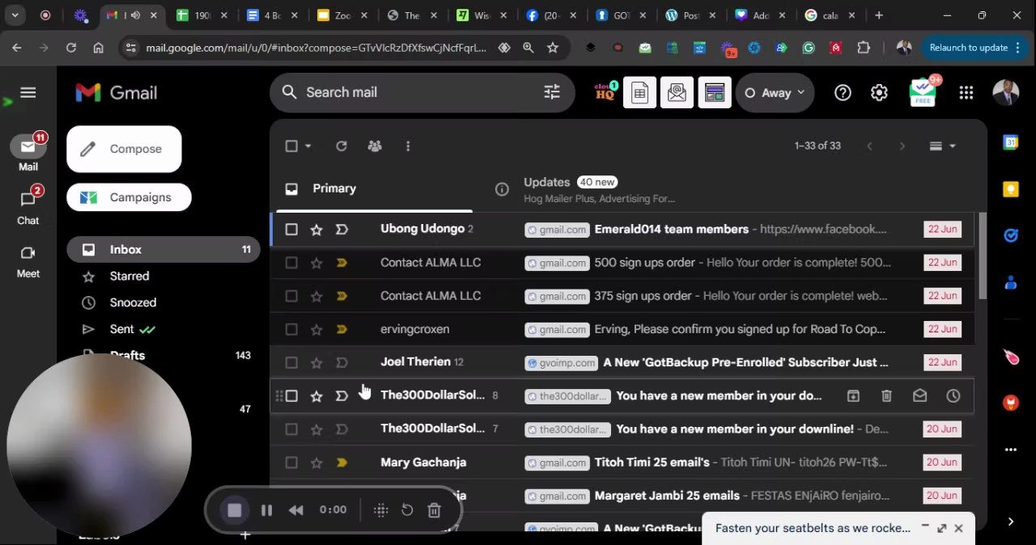Open the cloudHQ icon in header
Screen dimensions: 1036x545
tap(605, 92)
